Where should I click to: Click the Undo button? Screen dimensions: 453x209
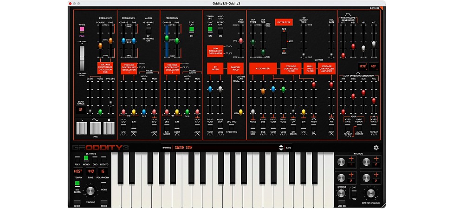77,202
